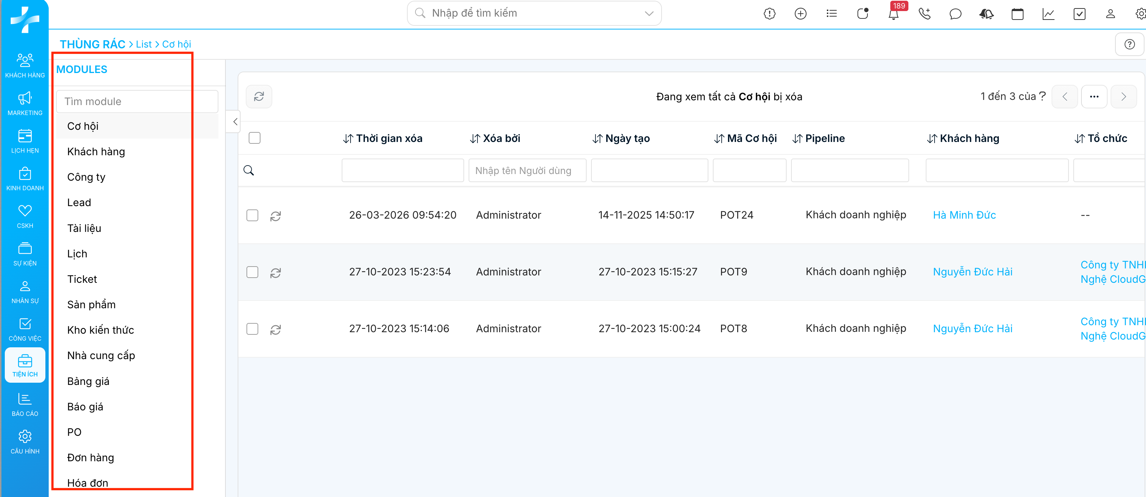The width and height of the screenshot is (1146, 497).
Task: Restore the POT24 record with restore icon
Action: [275, 216]
